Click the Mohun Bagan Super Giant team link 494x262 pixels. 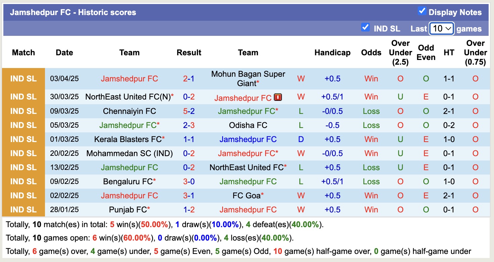tap(248, 78)
